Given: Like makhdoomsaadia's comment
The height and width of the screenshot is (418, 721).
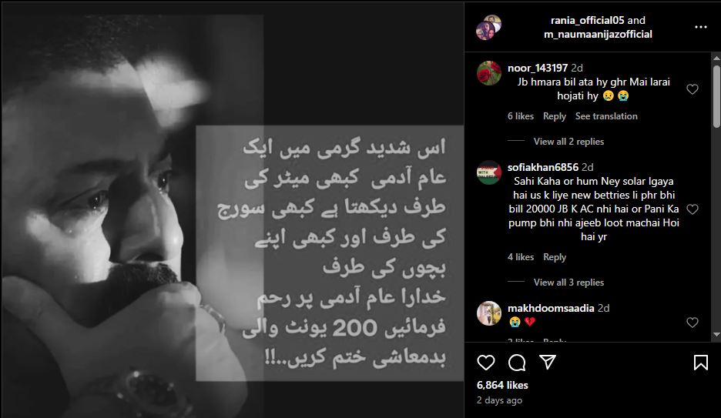Looking at the screenshot, I should tap(692, 323).
